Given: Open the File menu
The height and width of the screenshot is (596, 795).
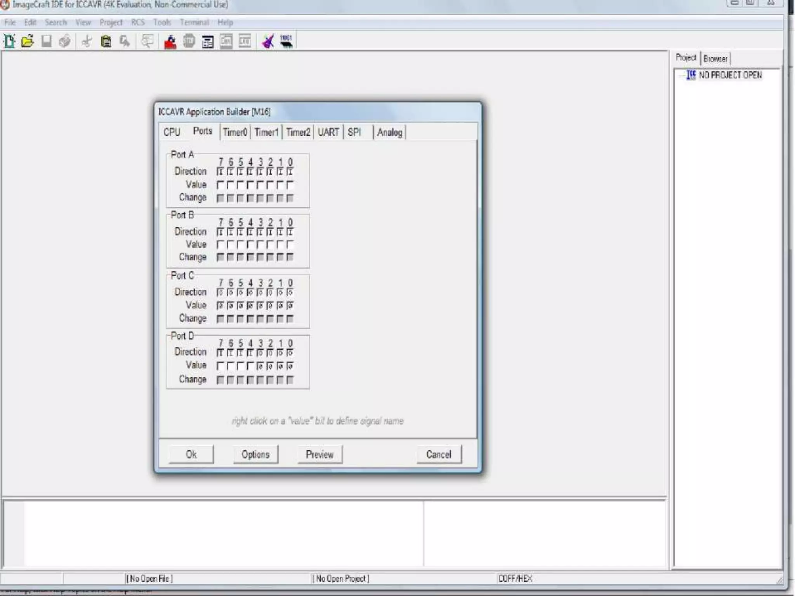Looking at the screenshot, I should [10, 23].
